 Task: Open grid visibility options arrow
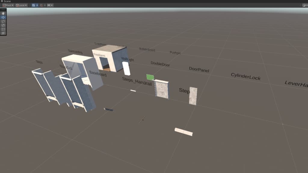[37, 5]
